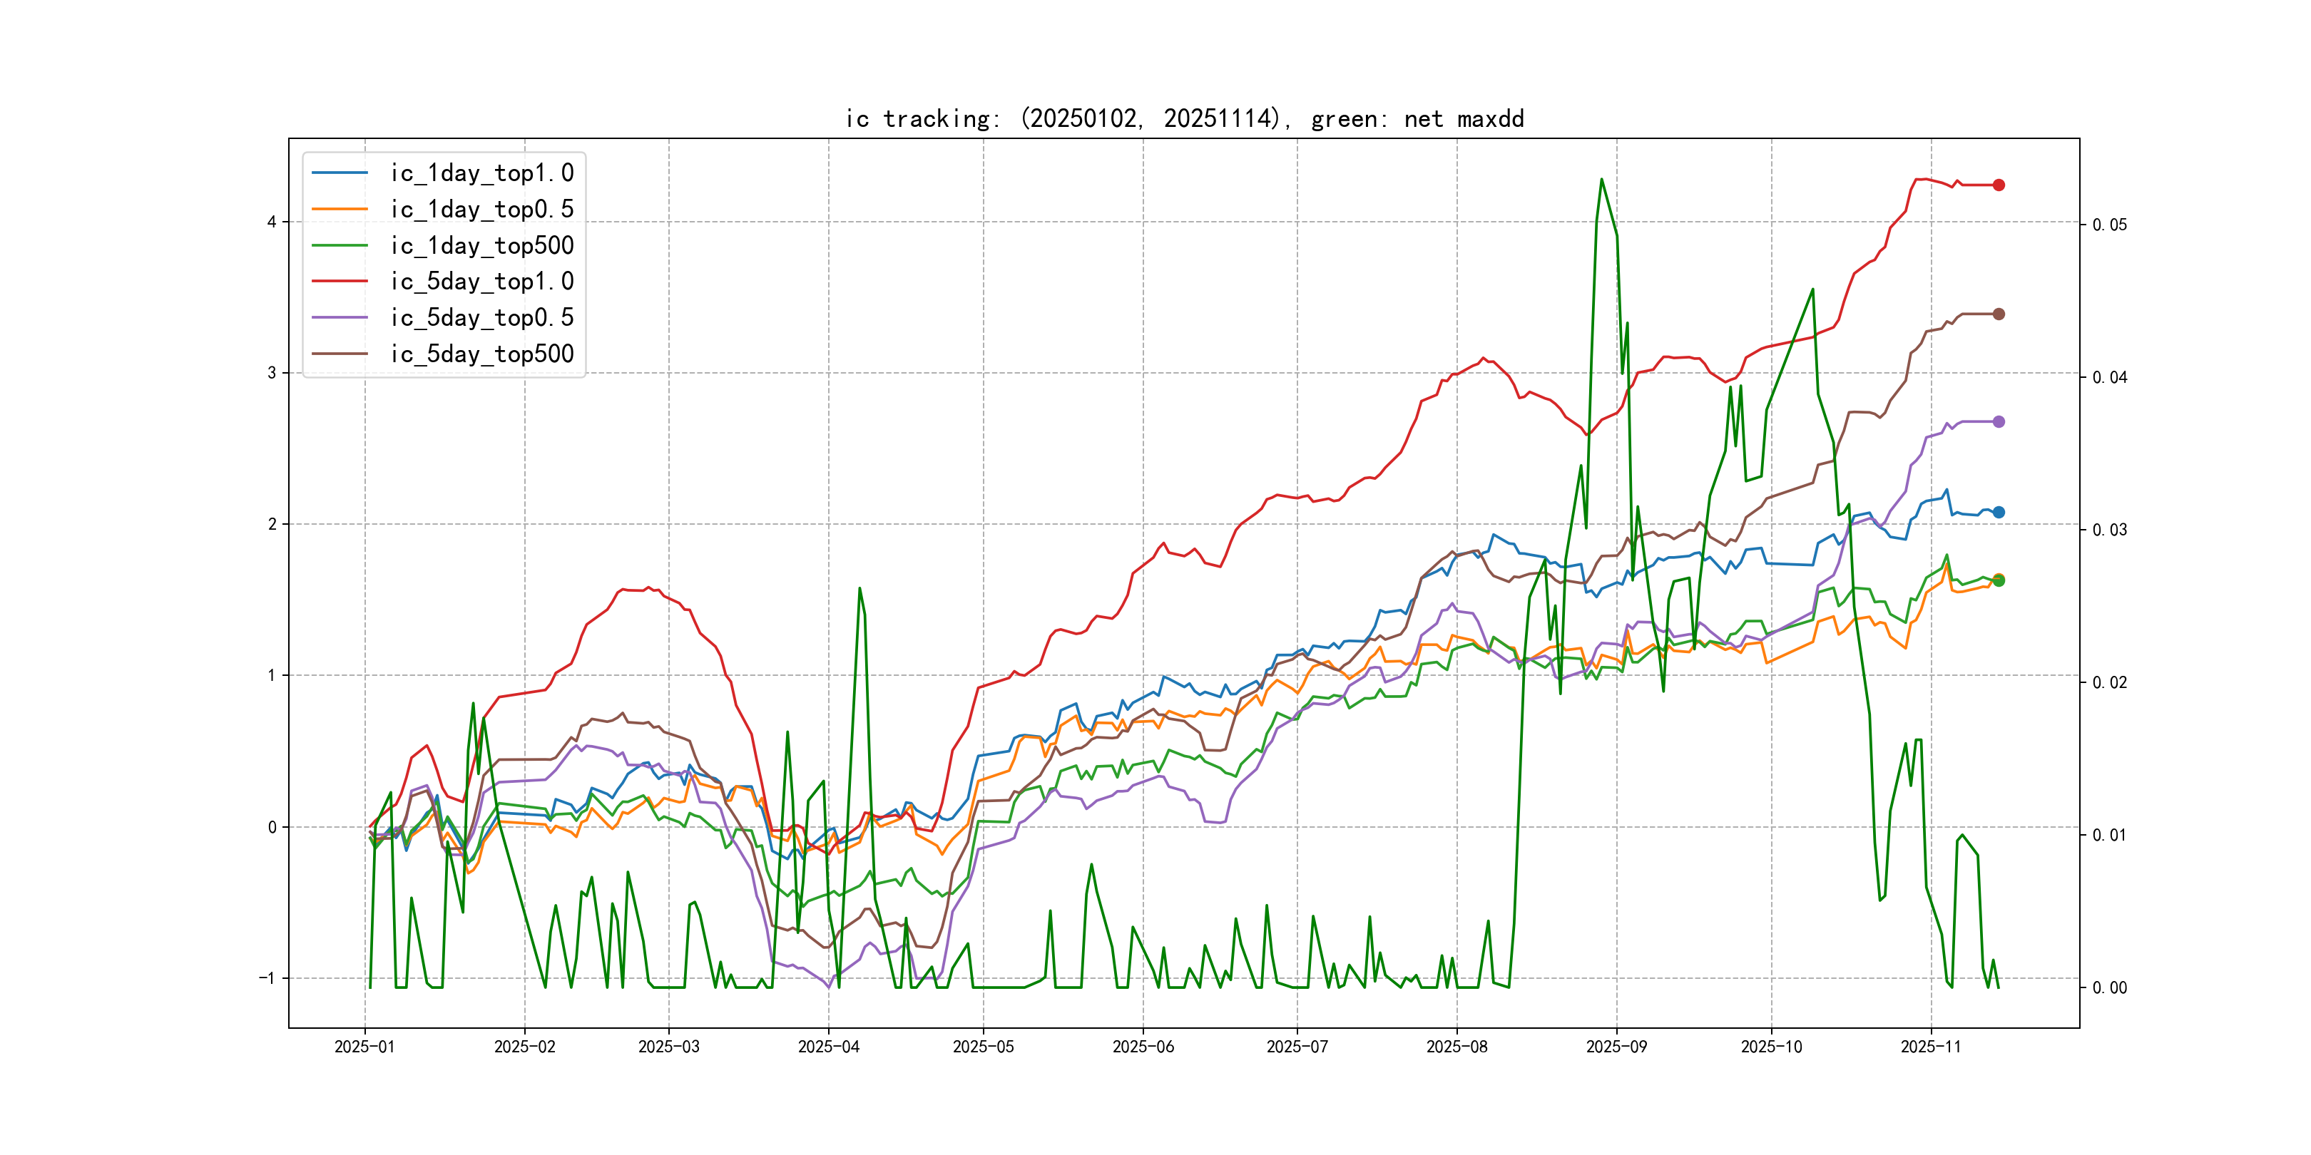The height and width of the screenshot is (1155, 2311).
Task: Click red line swatch in legend
Action: 339,281
